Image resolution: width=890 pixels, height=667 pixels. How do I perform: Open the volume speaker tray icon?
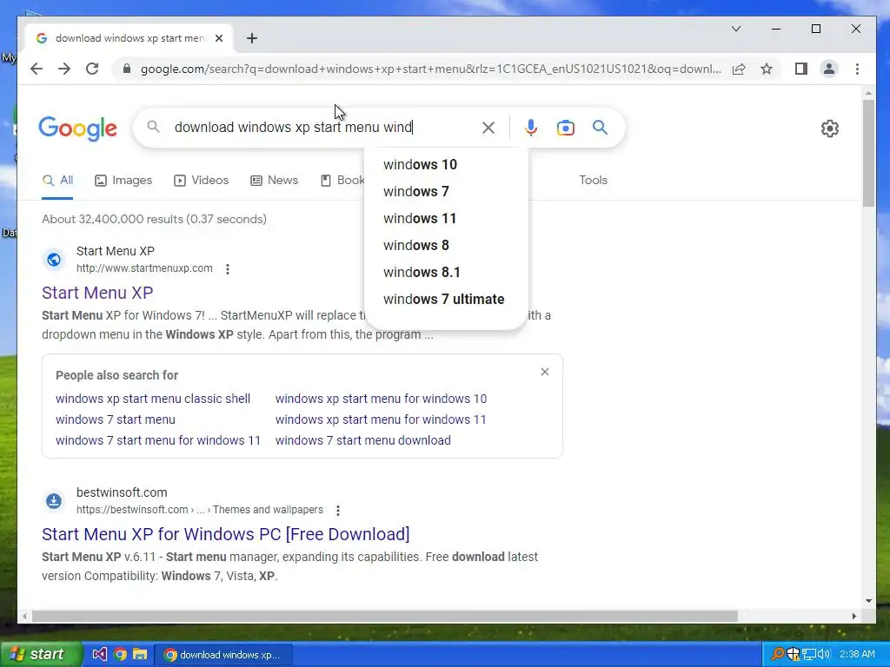(824, 655)
